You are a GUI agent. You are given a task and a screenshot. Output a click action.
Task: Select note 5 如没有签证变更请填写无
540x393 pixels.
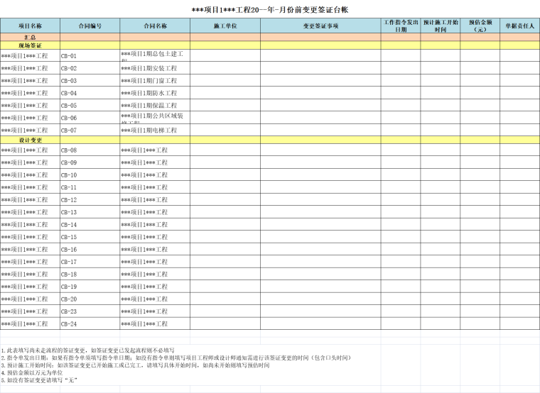(39, 380)
